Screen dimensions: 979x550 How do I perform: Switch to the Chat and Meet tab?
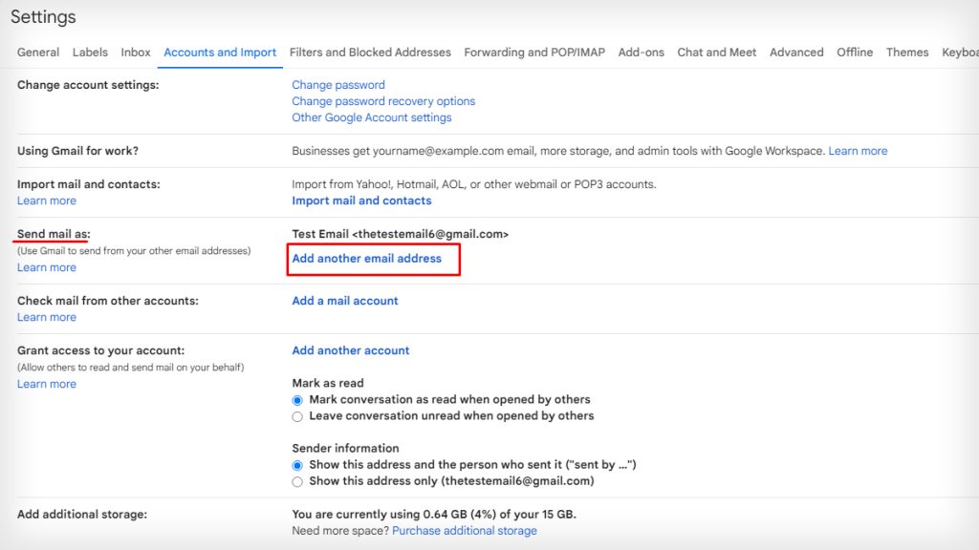click(x=716, y=53)
